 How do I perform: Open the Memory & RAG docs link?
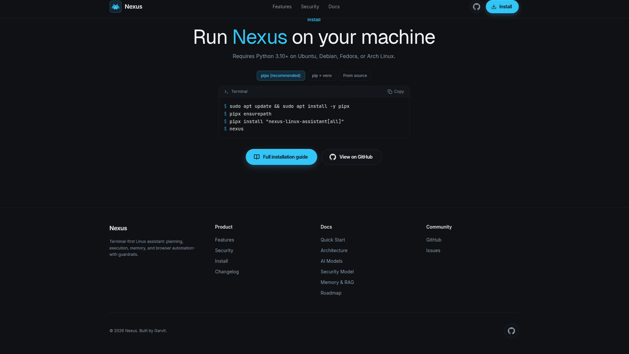click(x=337, y=282)
